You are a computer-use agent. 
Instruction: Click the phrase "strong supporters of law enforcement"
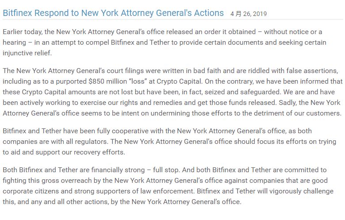tap(134, 191)
